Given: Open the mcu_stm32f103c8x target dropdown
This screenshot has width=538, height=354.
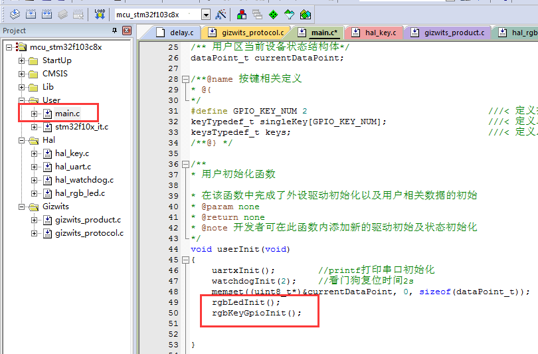Looking at the screenshot, I should tap(205, 14).
